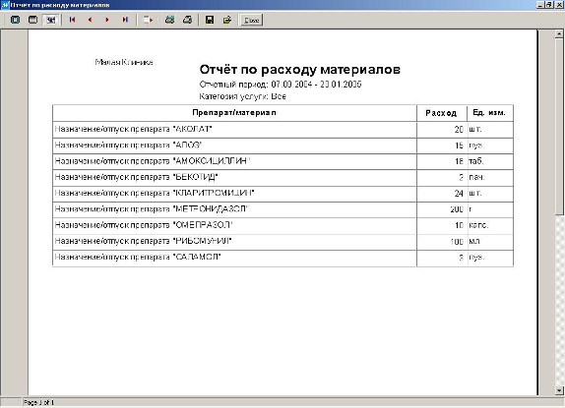Image resolution: width=565 pixels, height=408 pixels.
Task: Go to the first page
Action: coord(72,20)
